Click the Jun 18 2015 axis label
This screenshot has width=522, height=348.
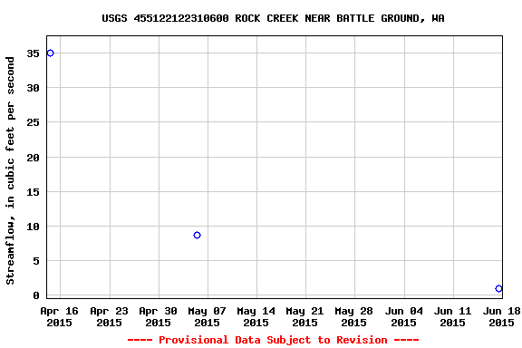point(502,316)
